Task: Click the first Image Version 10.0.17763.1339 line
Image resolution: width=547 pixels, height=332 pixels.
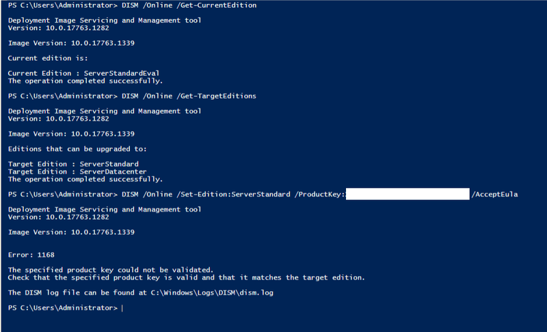Action: 71,43
